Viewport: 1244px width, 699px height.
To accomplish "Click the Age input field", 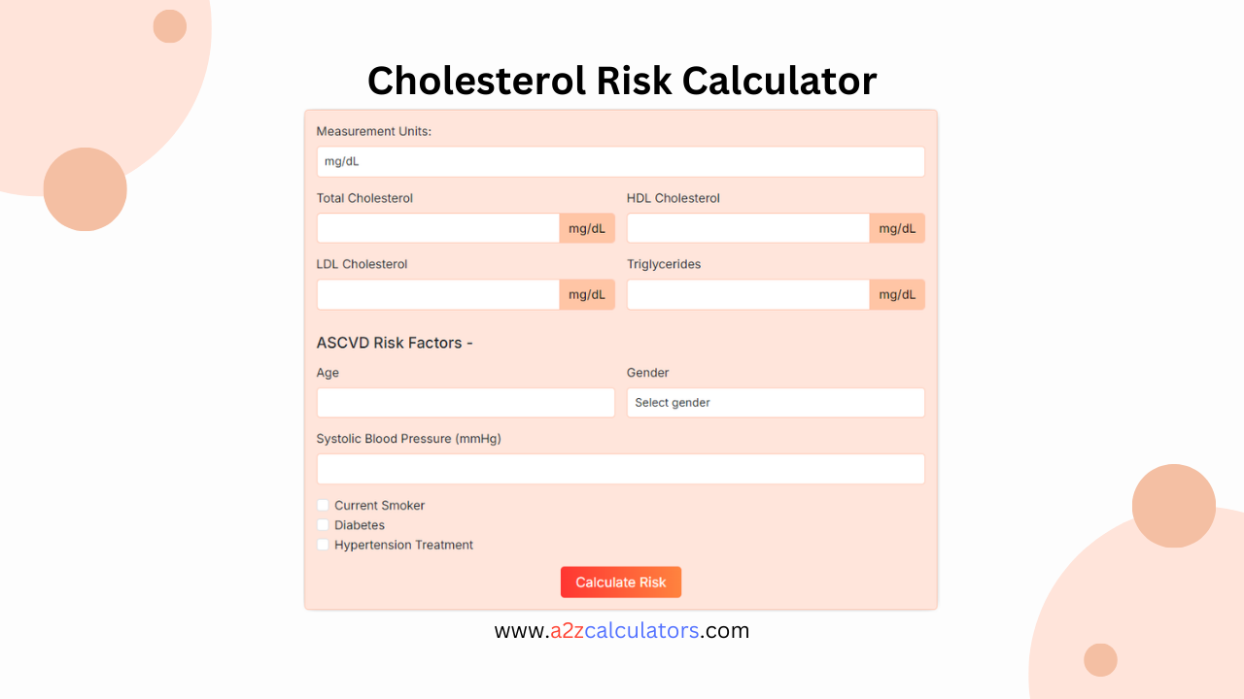I will pyautogui.click(x=465, y=402).
